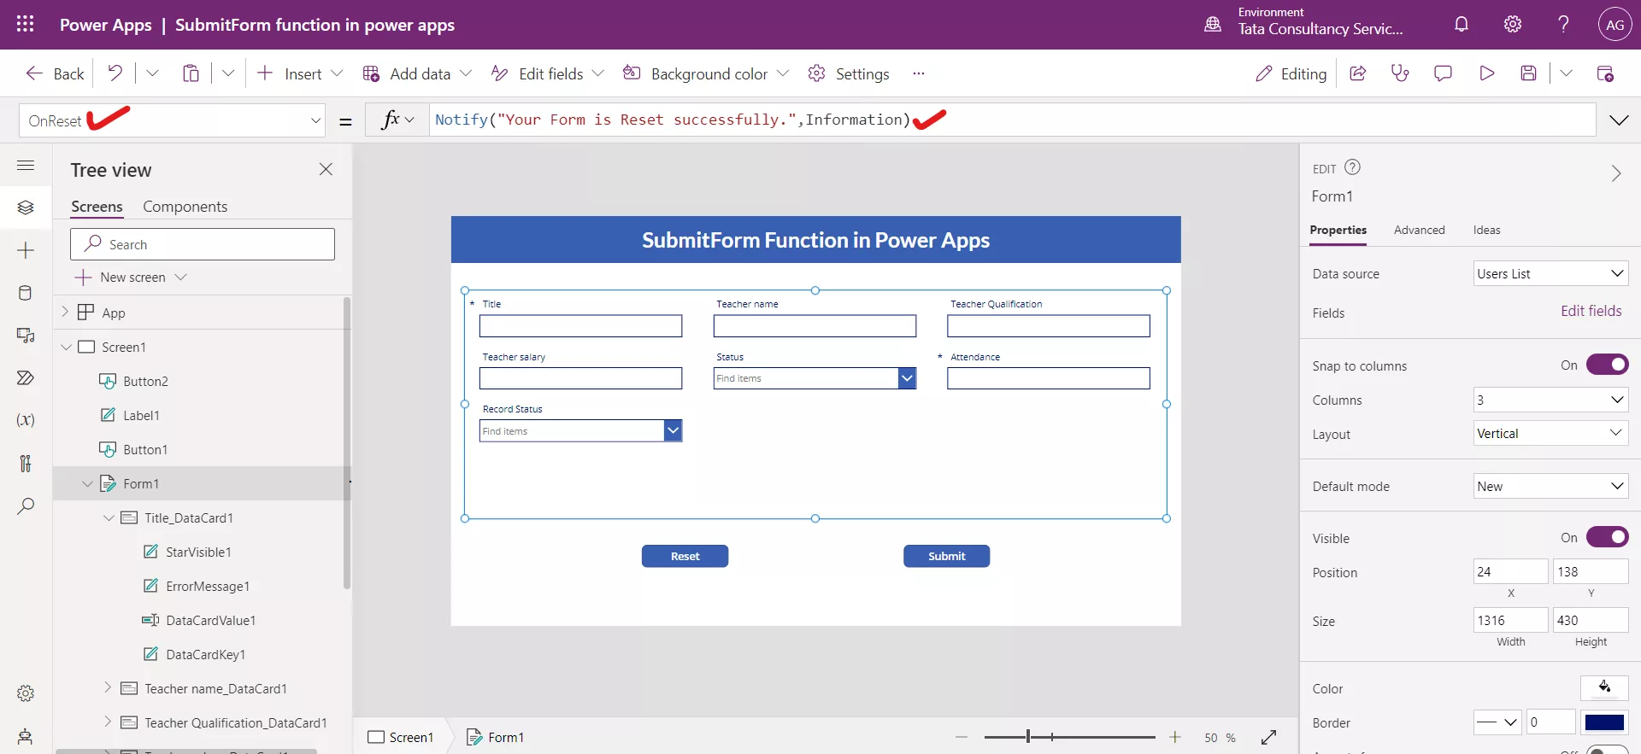Open the Default mode New dropdown

click(x=1550, y=486)
